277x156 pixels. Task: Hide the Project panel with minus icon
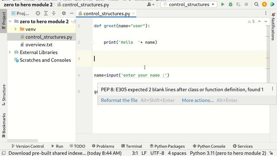(x=71, y=13)
